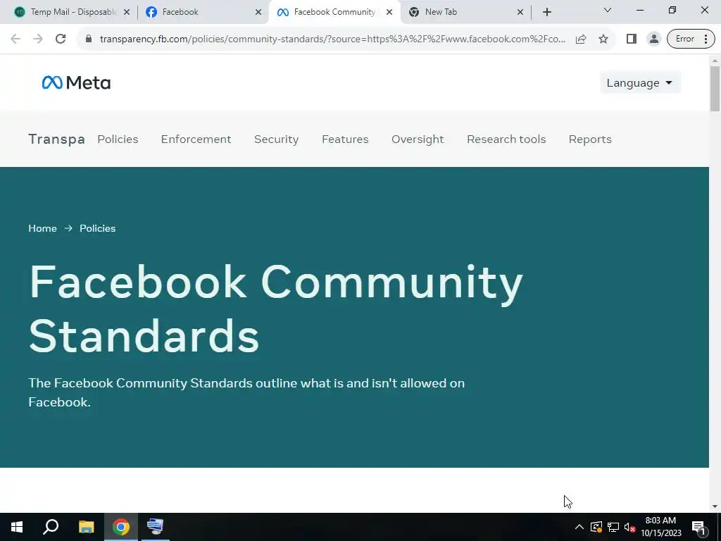Open Windows taskbar search
Screen dimensions: 721x541
tap(51, 527)
